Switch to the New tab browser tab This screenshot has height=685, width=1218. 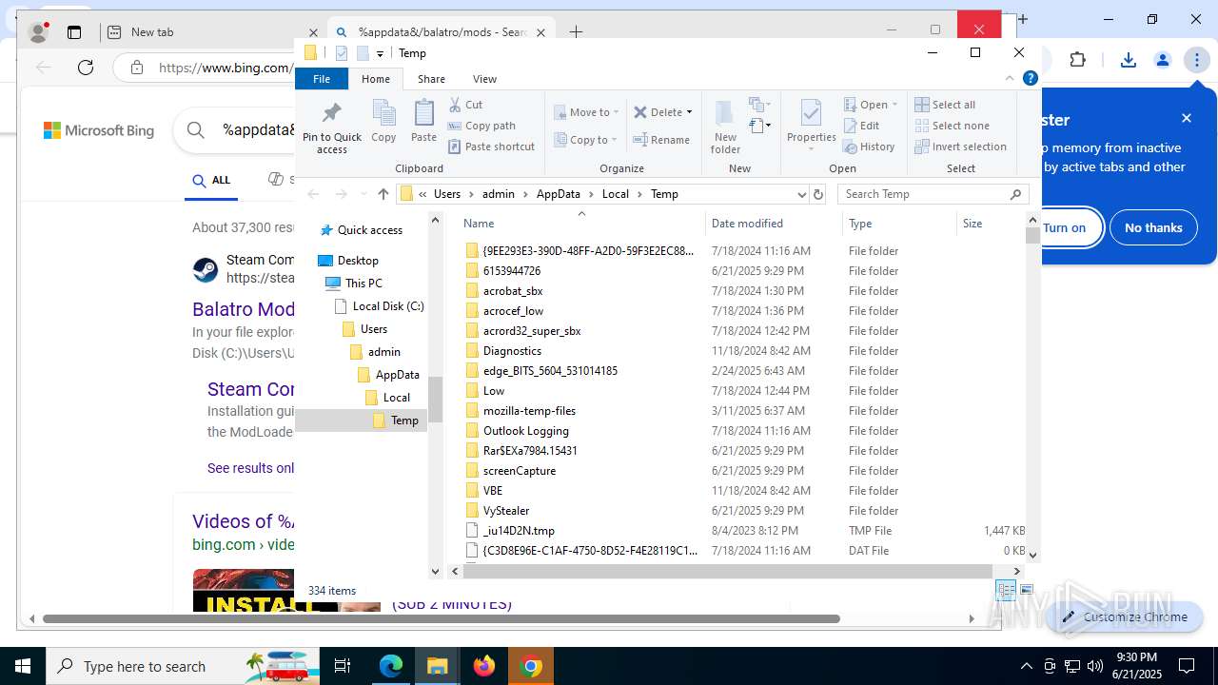[211, 32]
